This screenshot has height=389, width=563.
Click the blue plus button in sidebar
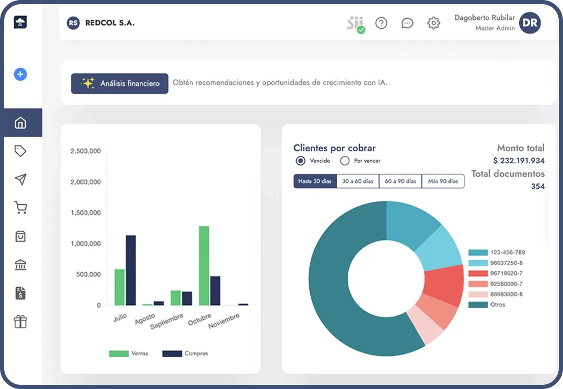[20, 74]
